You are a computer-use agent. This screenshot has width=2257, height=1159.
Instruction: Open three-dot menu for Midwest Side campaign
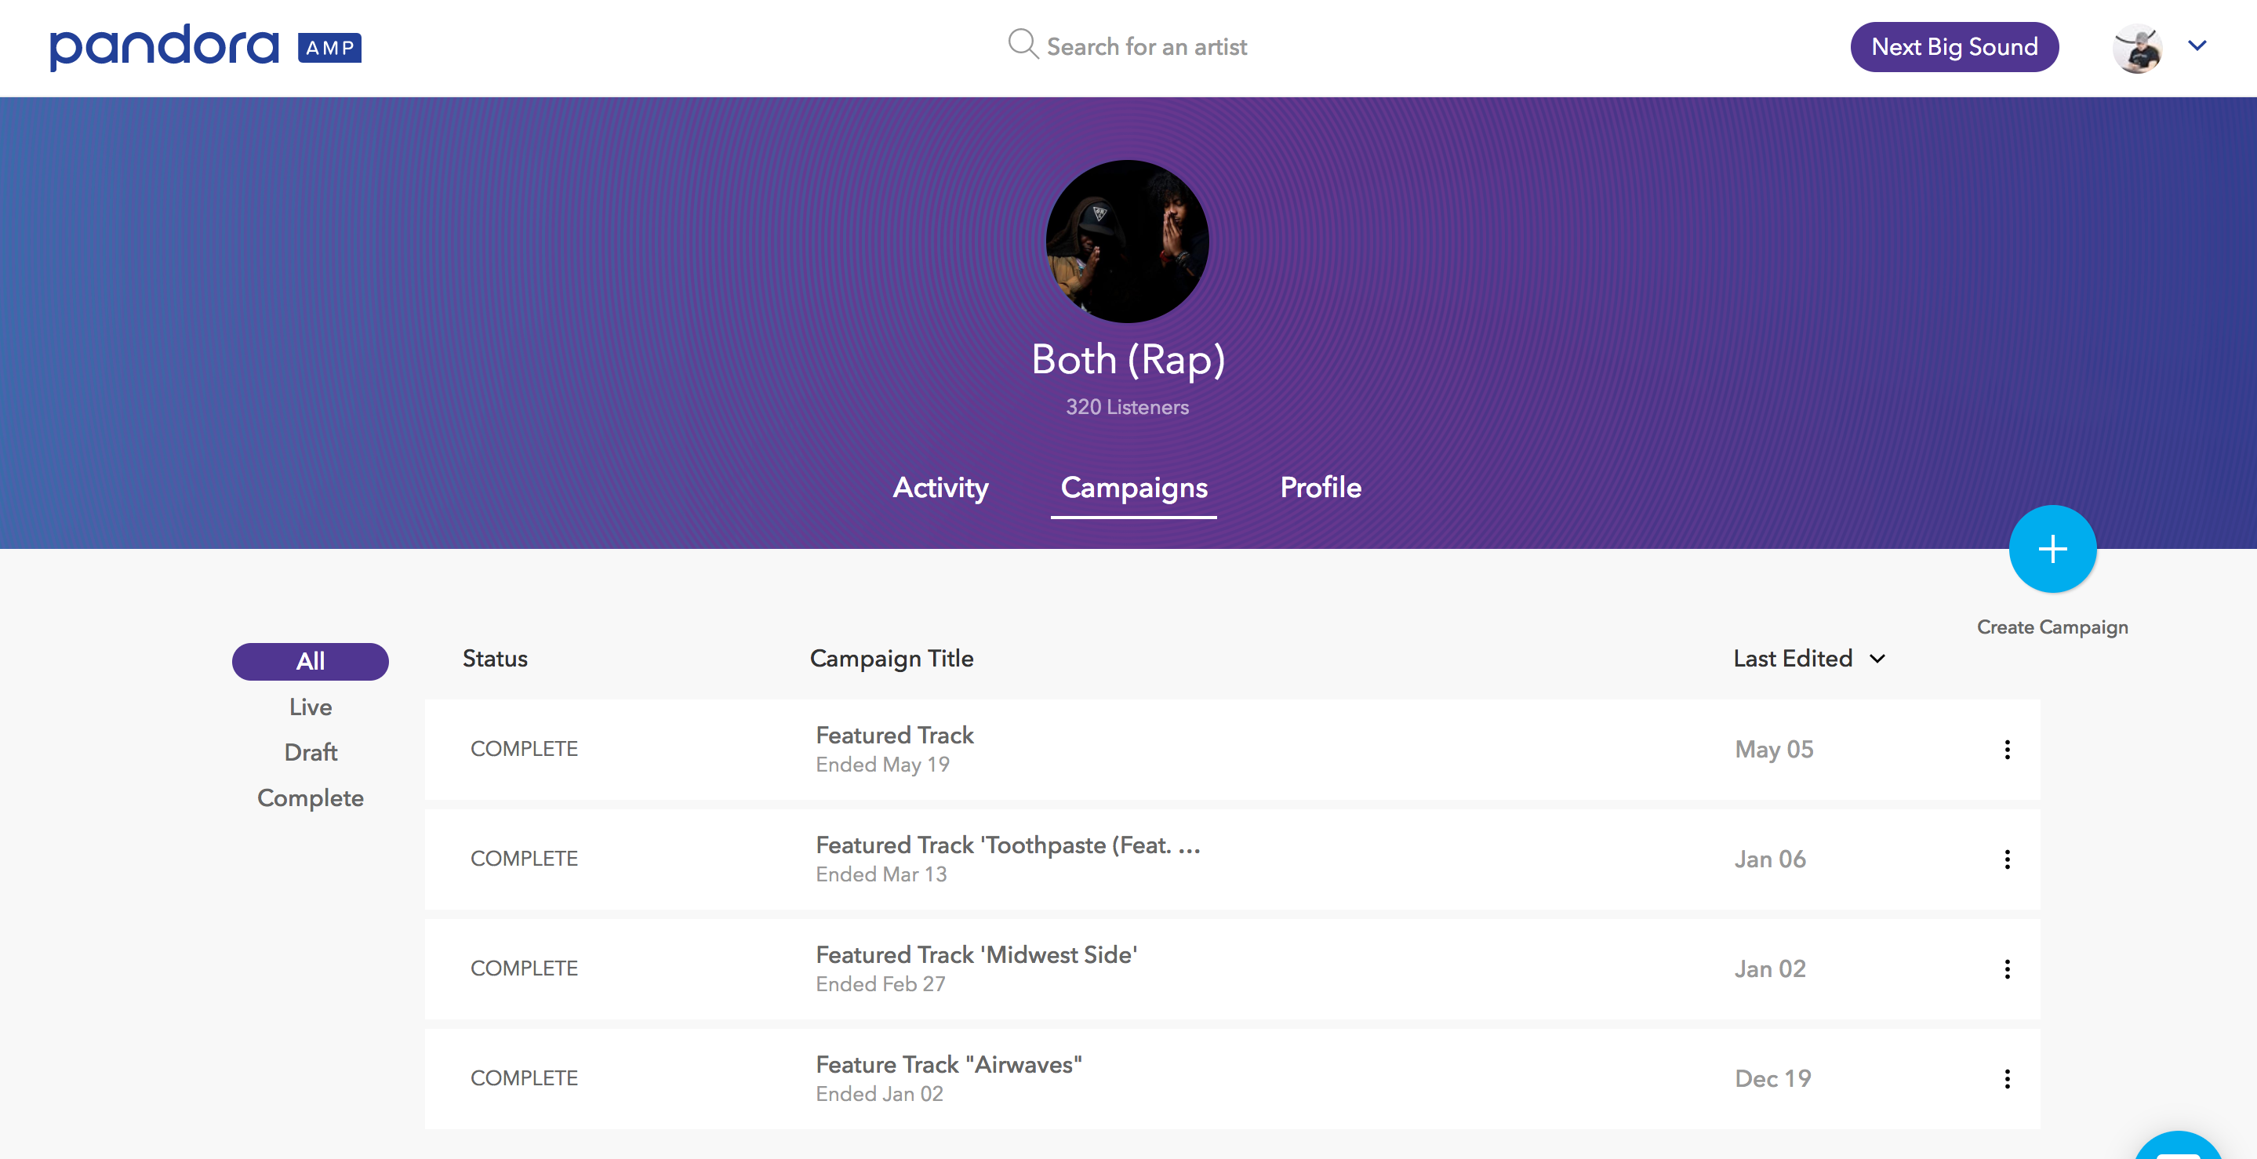(2006, 968)
